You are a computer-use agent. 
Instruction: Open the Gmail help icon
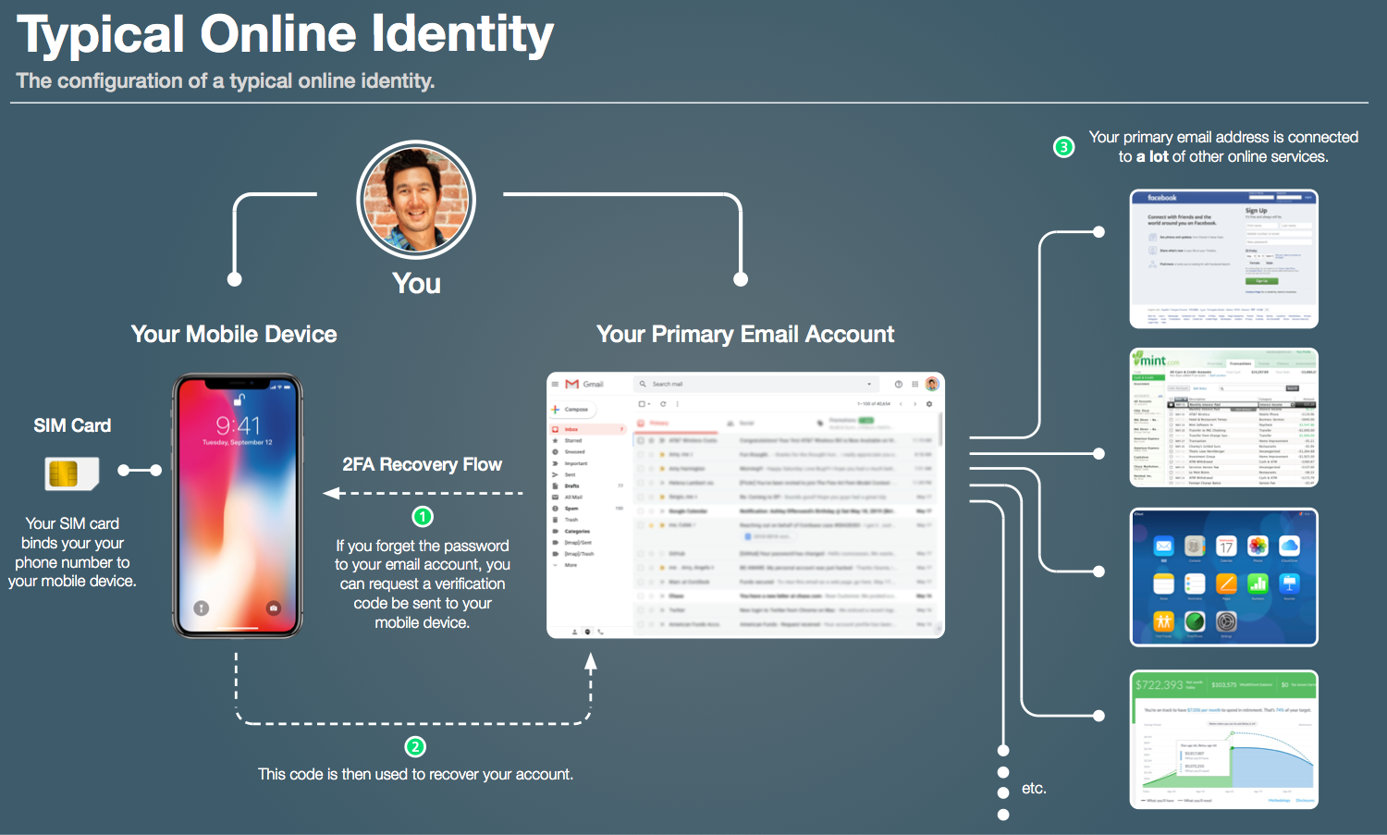tap(898, 385)
